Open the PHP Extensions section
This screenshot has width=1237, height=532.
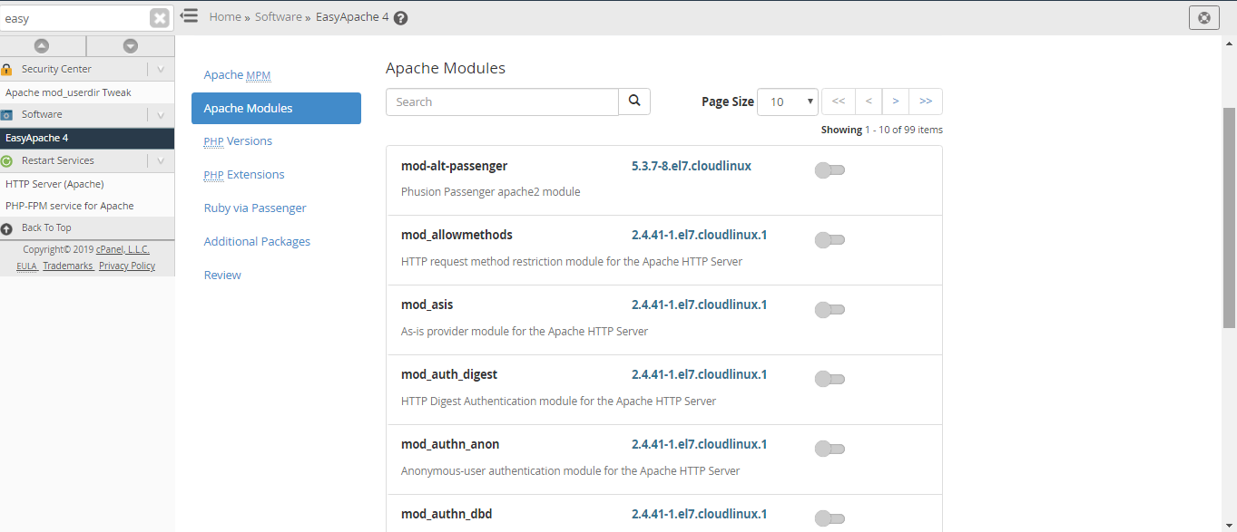tap(244, 175)
